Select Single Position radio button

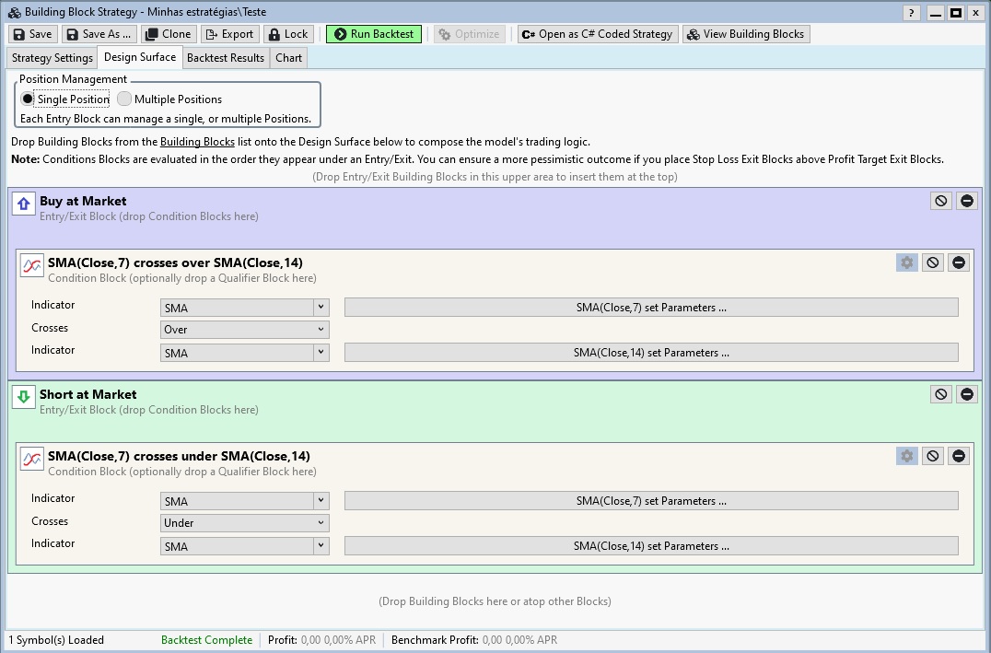point(64,99)
